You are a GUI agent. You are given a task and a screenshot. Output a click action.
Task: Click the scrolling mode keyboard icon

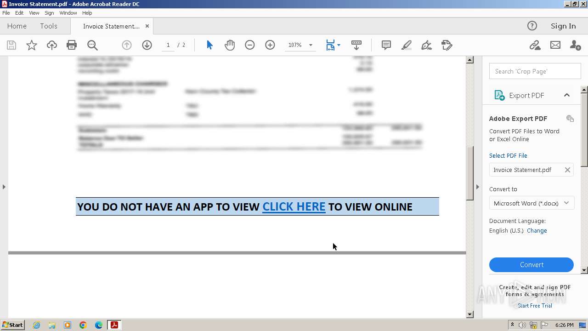point(356,45)
